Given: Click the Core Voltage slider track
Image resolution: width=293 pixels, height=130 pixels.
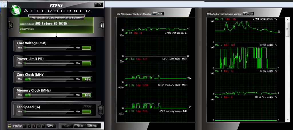Looking at the screenshot, I should tap(49, 48).
